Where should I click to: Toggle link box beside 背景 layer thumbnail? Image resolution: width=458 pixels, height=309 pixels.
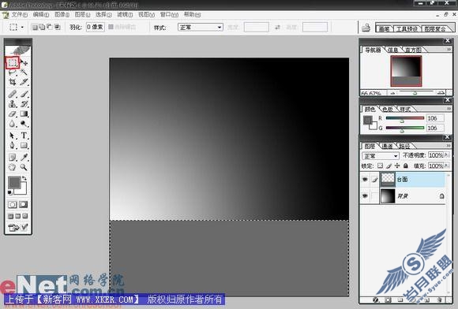point(375,196)
